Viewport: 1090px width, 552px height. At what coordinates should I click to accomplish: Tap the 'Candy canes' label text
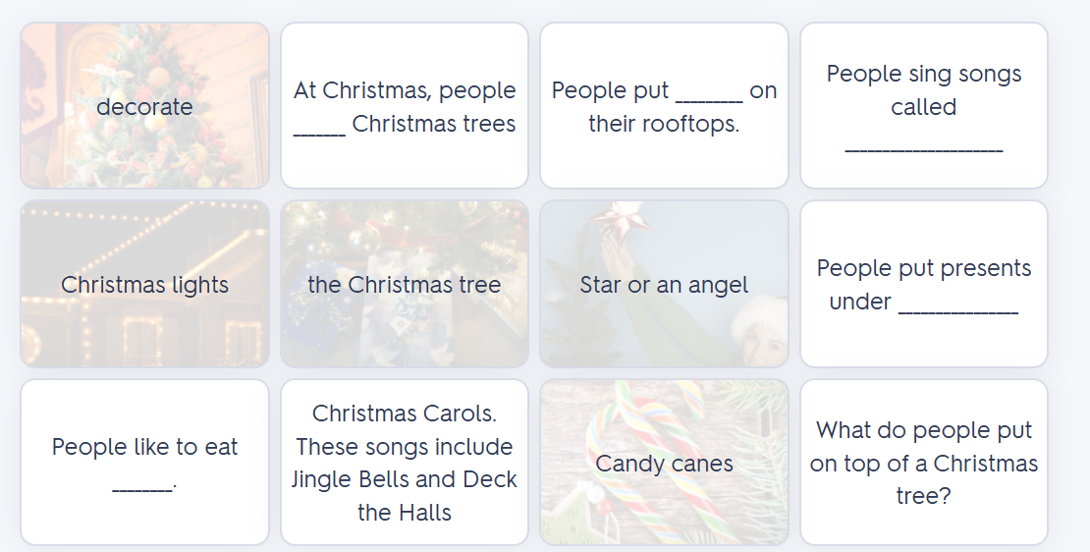[664, 464]
